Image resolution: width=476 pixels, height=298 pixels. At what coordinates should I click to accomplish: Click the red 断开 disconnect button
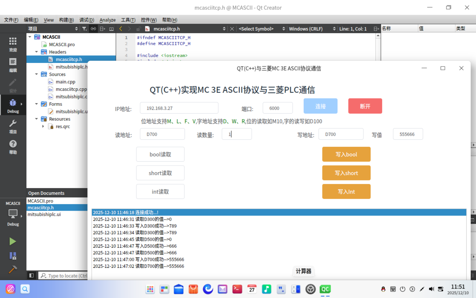coord(365,106)
